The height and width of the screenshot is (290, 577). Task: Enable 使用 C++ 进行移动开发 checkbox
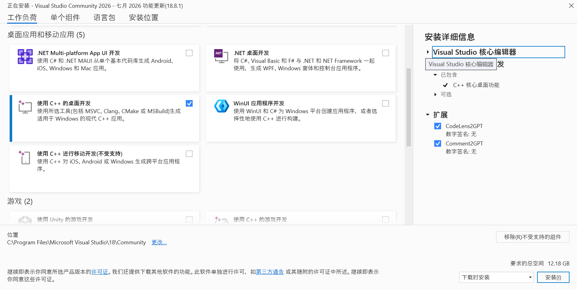[x=189, y=154]
